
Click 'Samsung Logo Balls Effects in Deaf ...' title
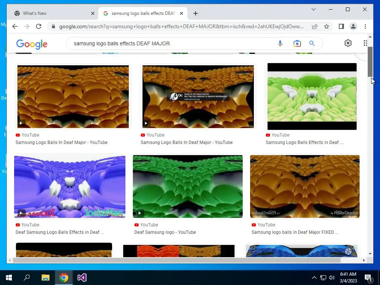(x=304, y=142)
